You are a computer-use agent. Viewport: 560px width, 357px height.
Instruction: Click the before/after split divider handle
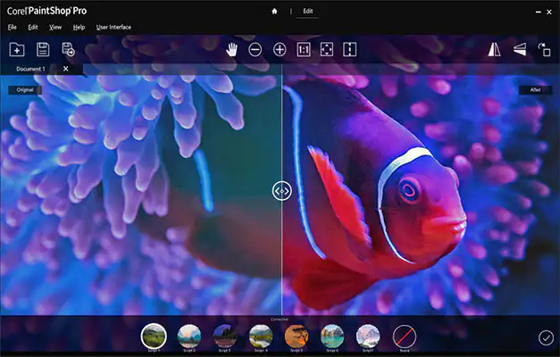coord(281,190)
